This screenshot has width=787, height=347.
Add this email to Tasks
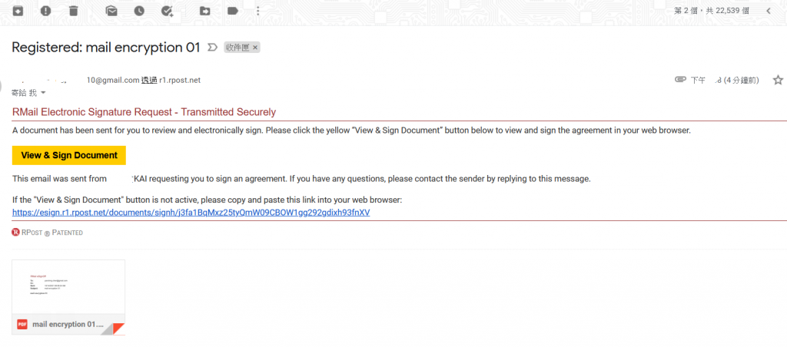tap(168, 11)
